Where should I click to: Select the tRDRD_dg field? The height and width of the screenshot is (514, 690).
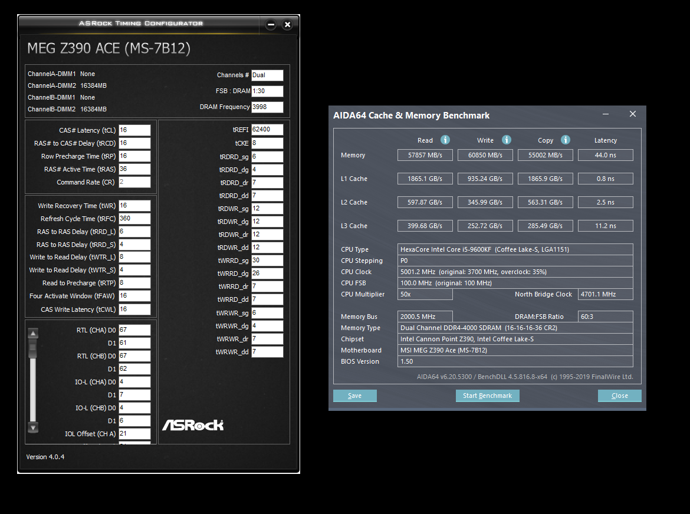coord(268,170)
